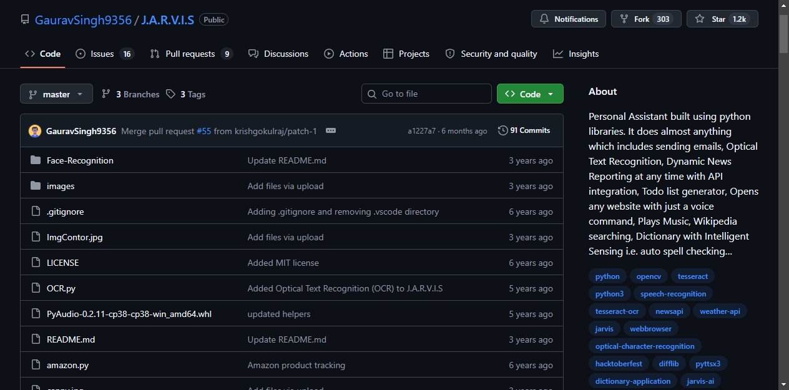The image size is (789, 390).
Task: Open the master branch dropdown
Action: [56, 94]
